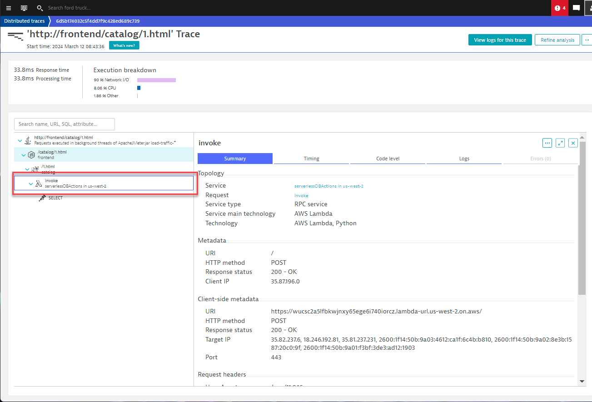Open the Code level tab
The width and height of the screenshot is (592, 402).
[x=388, y=159]
